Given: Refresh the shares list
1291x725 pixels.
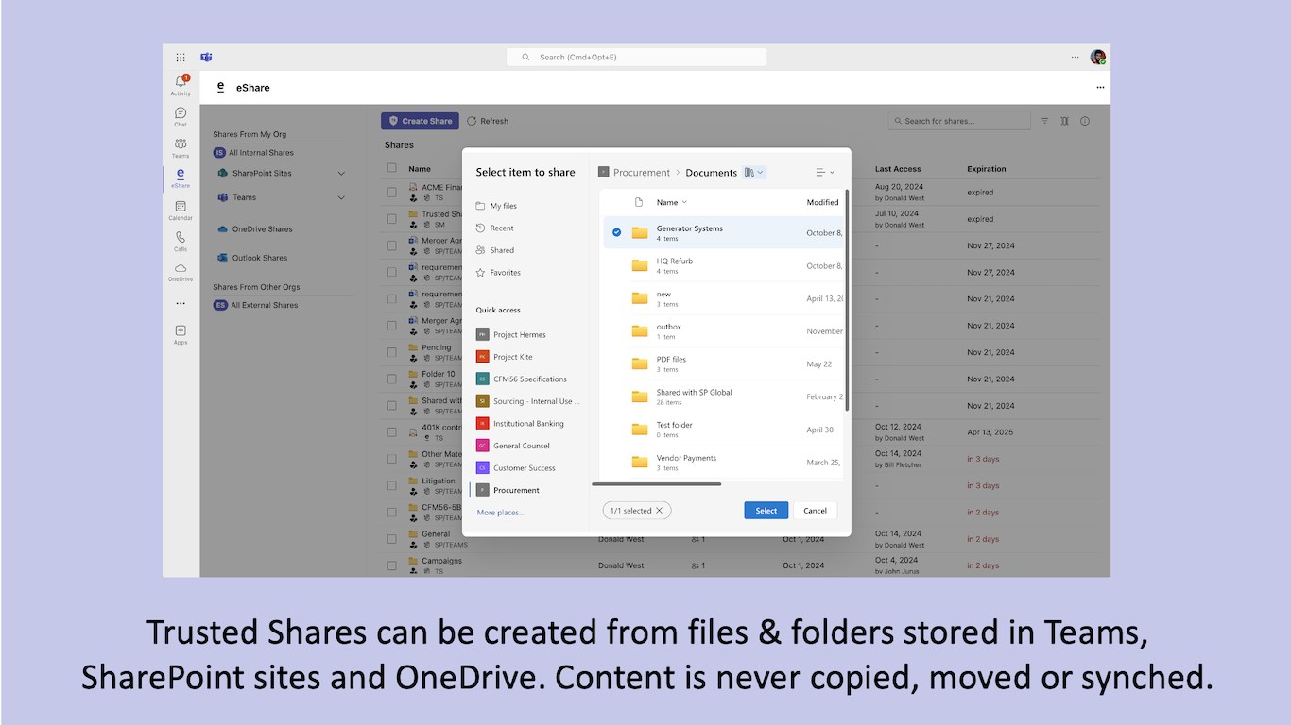Looking at the screenshot, I should tap(488, 121).
